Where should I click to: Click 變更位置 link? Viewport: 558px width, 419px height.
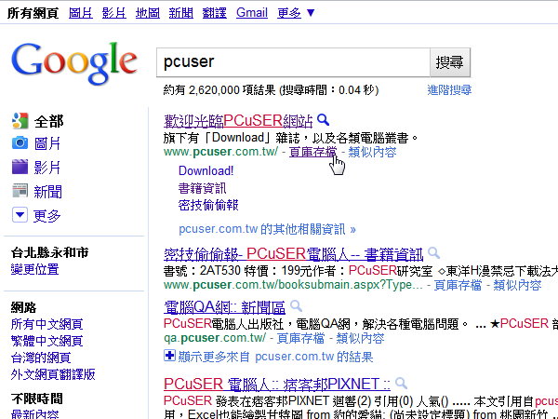click(x=34, y=269)
